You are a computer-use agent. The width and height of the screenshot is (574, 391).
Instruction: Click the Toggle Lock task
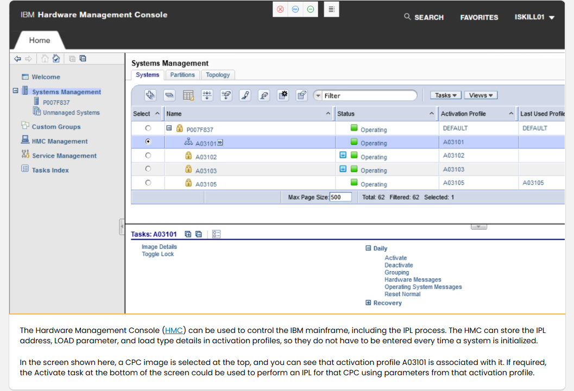[158, 254]
